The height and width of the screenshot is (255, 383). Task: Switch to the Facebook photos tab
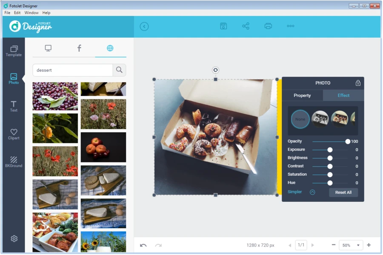tap(79, 48)
